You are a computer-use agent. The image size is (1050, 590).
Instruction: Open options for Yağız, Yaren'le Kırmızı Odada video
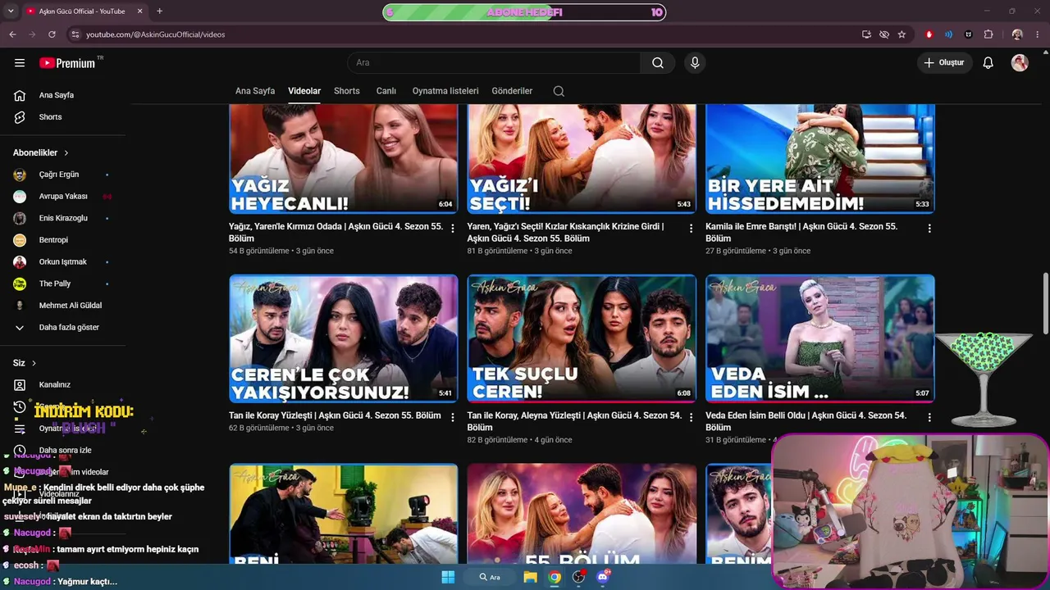pos(452,229)
